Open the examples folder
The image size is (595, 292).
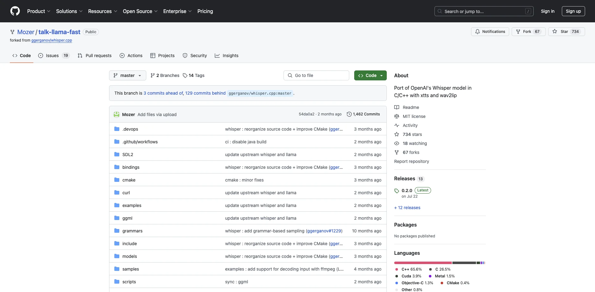(x=132, y=205)
